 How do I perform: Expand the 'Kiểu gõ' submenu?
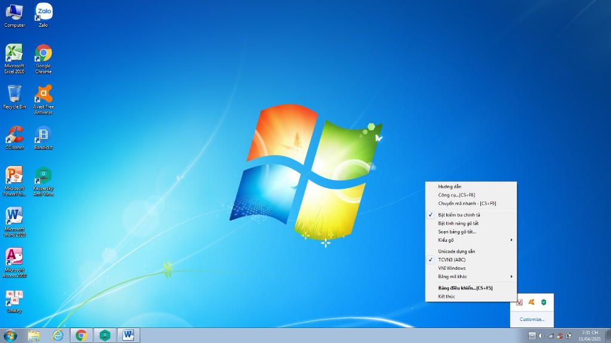(471, 240)
